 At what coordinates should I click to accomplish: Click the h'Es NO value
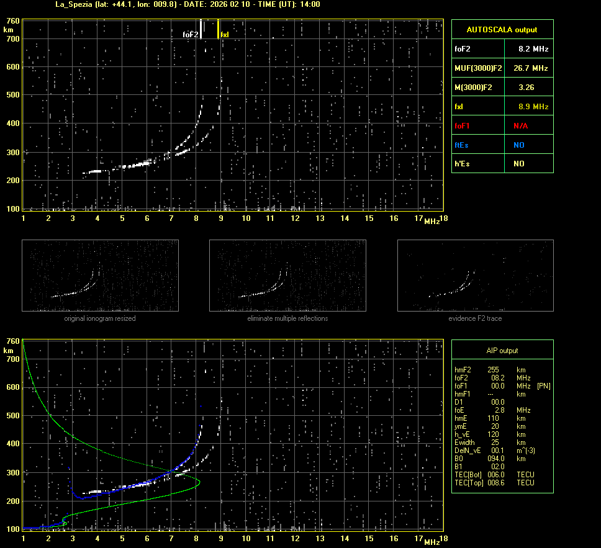pyautogui.click(x=518, y=164)
